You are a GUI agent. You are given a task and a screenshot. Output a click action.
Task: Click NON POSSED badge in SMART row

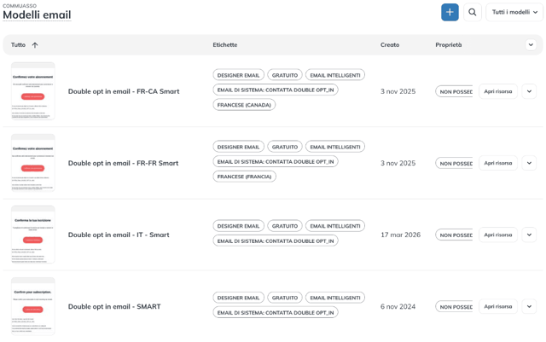(454, 307)
